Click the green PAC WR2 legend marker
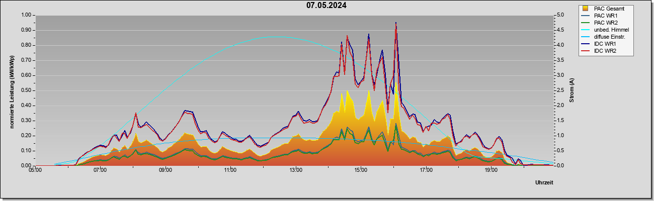Screen dimensions: 654x201 (586, 23)
